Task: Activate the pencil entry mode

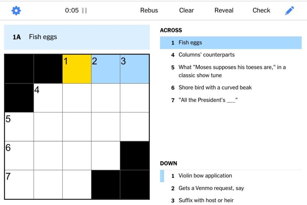Action: point(290,10)
